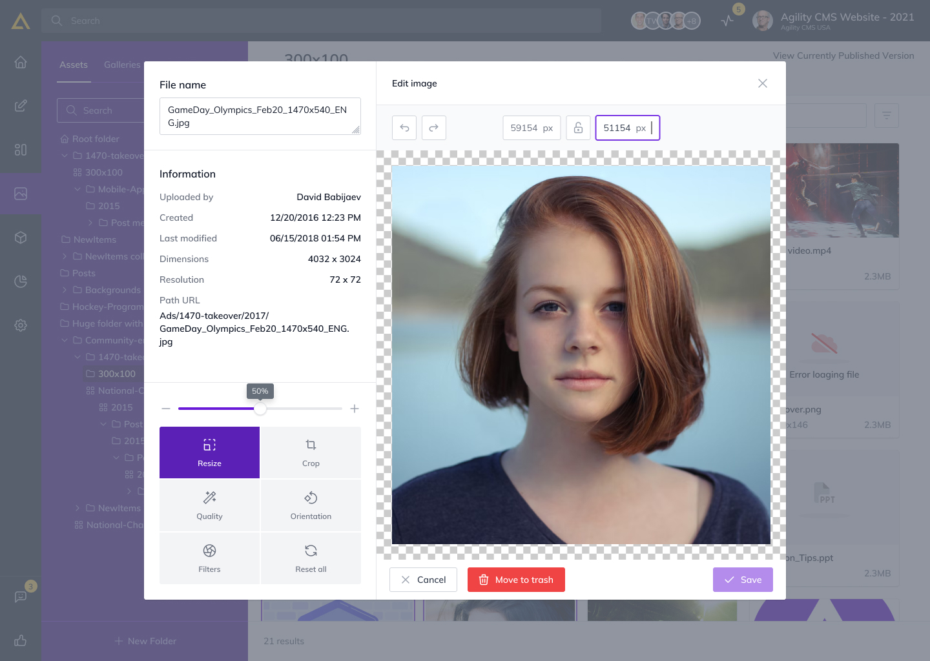
Task: Select the Crop tool
Action: pos(311,453)
